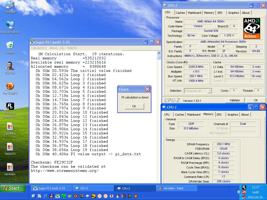
Task: Switch to the Mainboard tab in upper CPU-Z
Action: 195,13
